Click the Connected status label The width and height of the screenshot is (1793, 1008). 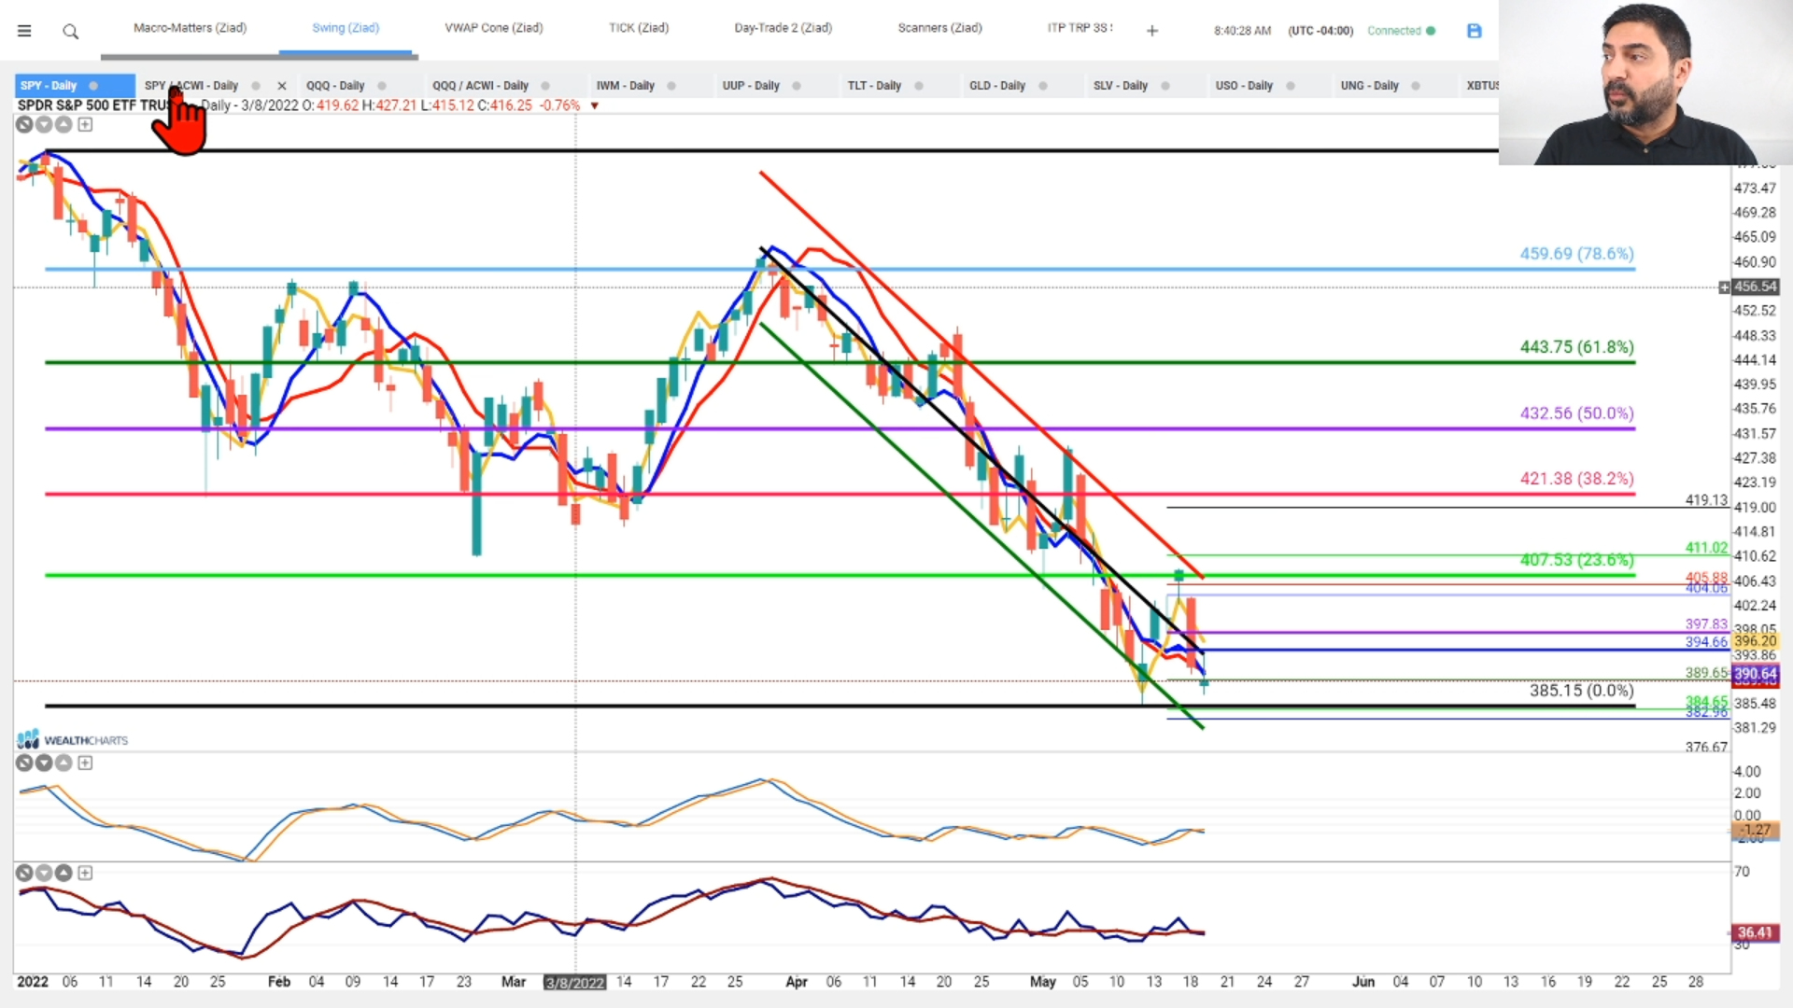tap(1394, 31)
